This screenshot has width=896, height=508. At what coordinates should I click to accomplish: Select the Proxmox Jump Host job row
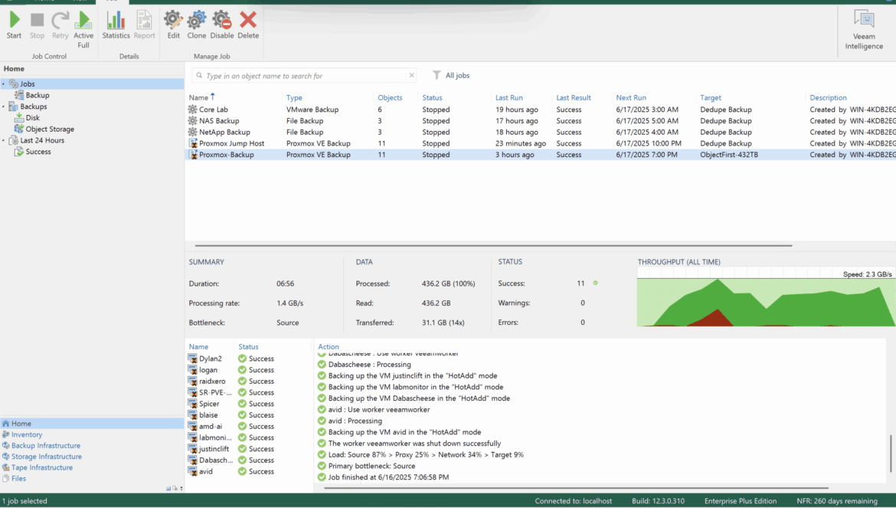[540, 143]
